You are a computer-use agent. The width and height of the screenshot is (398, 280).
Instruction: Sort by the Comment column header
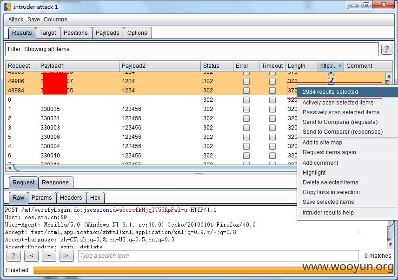(x=368, y=66)
